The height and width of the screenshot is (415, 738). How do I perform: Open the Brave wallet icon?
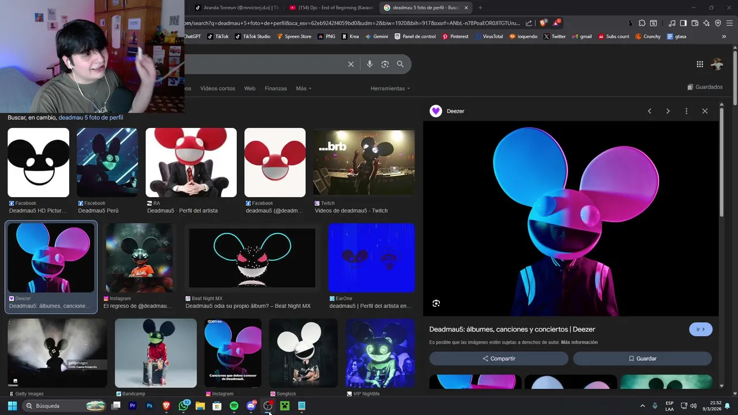695,23
